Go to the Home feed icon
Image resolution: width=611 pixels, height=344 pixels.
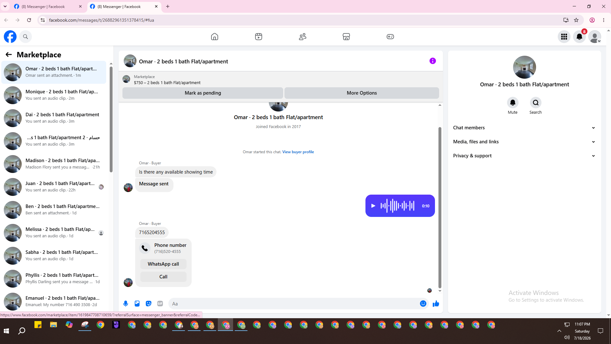215,37
